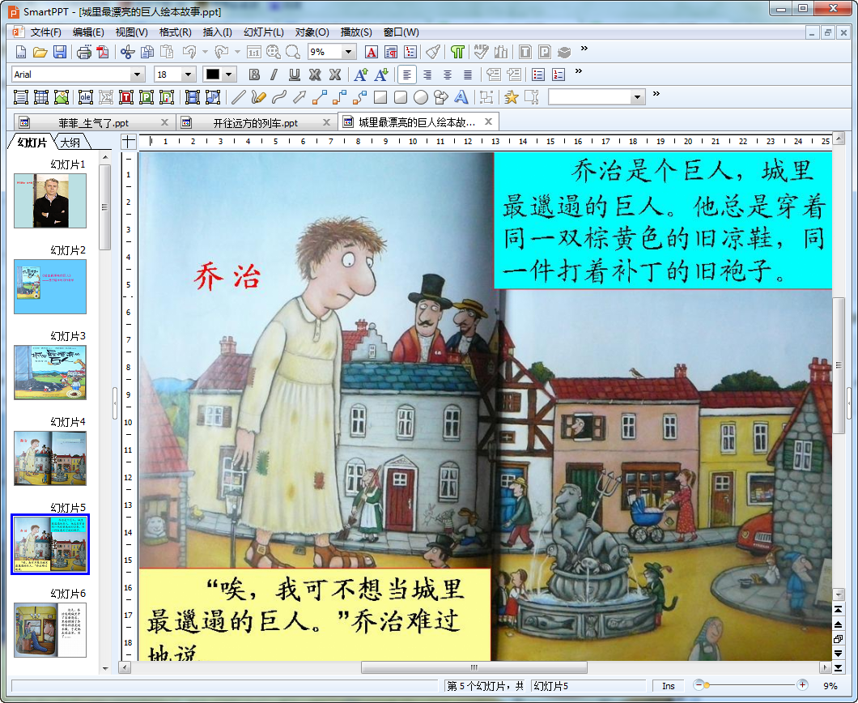Insert an OLE object frame
Screen dimensions: 858x703
(85, 97)
